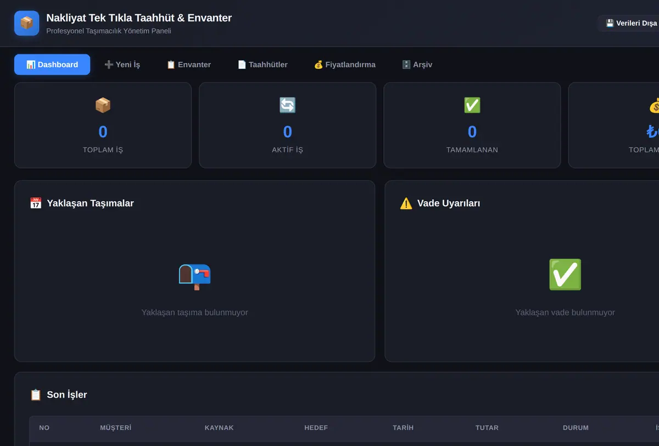Select the Fiyatlandırma tab
Image resolution: width=659 pixels, height=446 pixels.
[345, 64]
